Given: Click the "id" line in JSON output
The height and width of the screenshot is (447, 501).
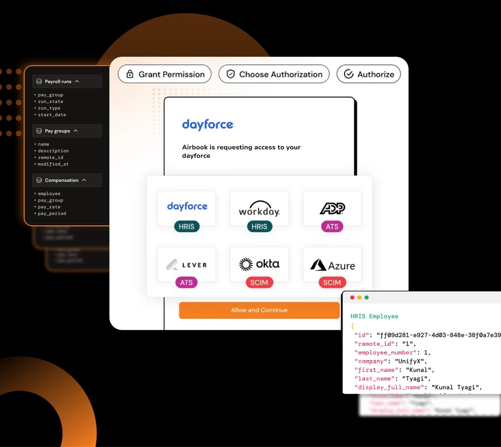Looking at the screenshot, I should coord(428,335).
